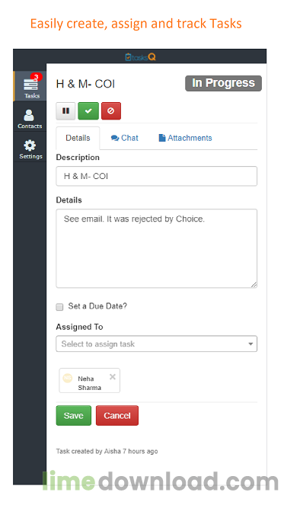Click the In Progress status label
The width and height of the screenshot is (284, 505).
click(x=223, y=84)
